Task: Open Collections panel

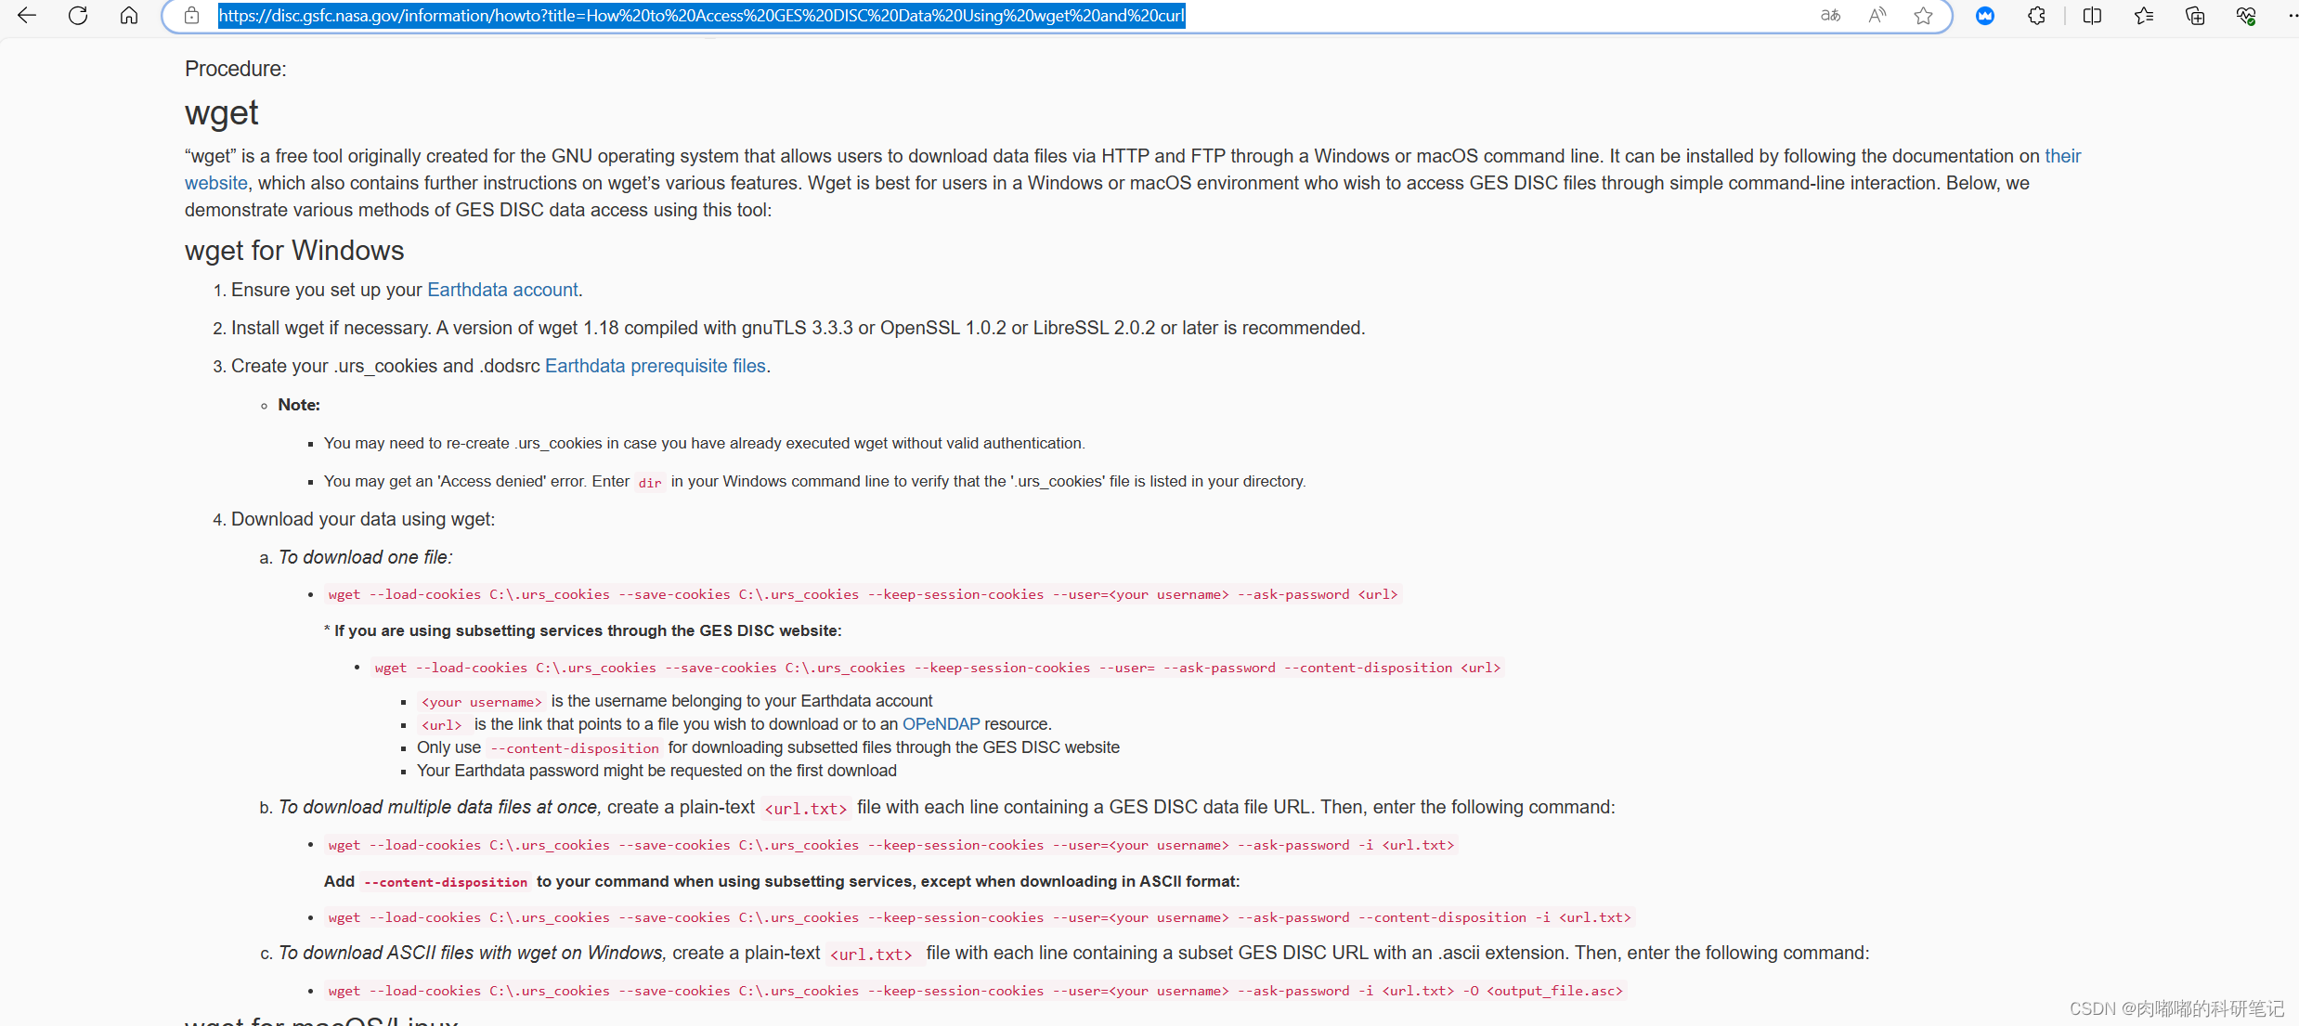Action: click(2195, 16)
